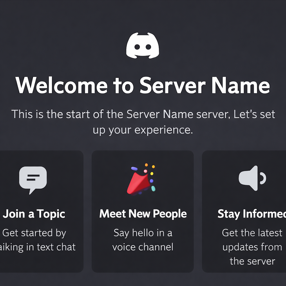Click the 'Say hello in a voice channel' text
The width and height of the screenshot is (286, 286).
pyautogui.click(x=143, y=240)
